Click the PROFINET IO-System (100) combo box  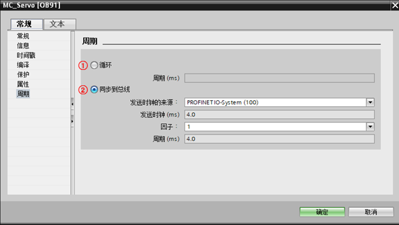point(275,102)
